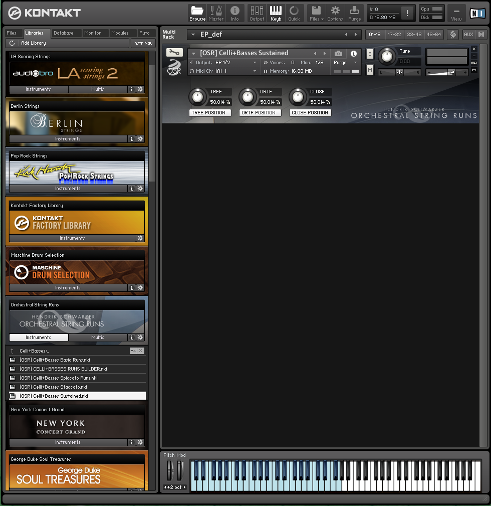This screenshot has height=506, width=491.
Task: Toggle the small aux button on instrument
Action: (474, 63)
